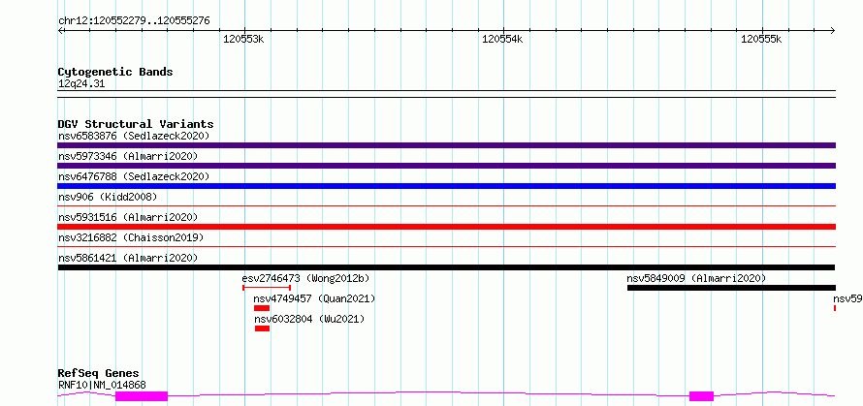This screenshot has width=863, height=406.
Task: Click the small red block for nsv4749457
Action: [x=262, y=308]
